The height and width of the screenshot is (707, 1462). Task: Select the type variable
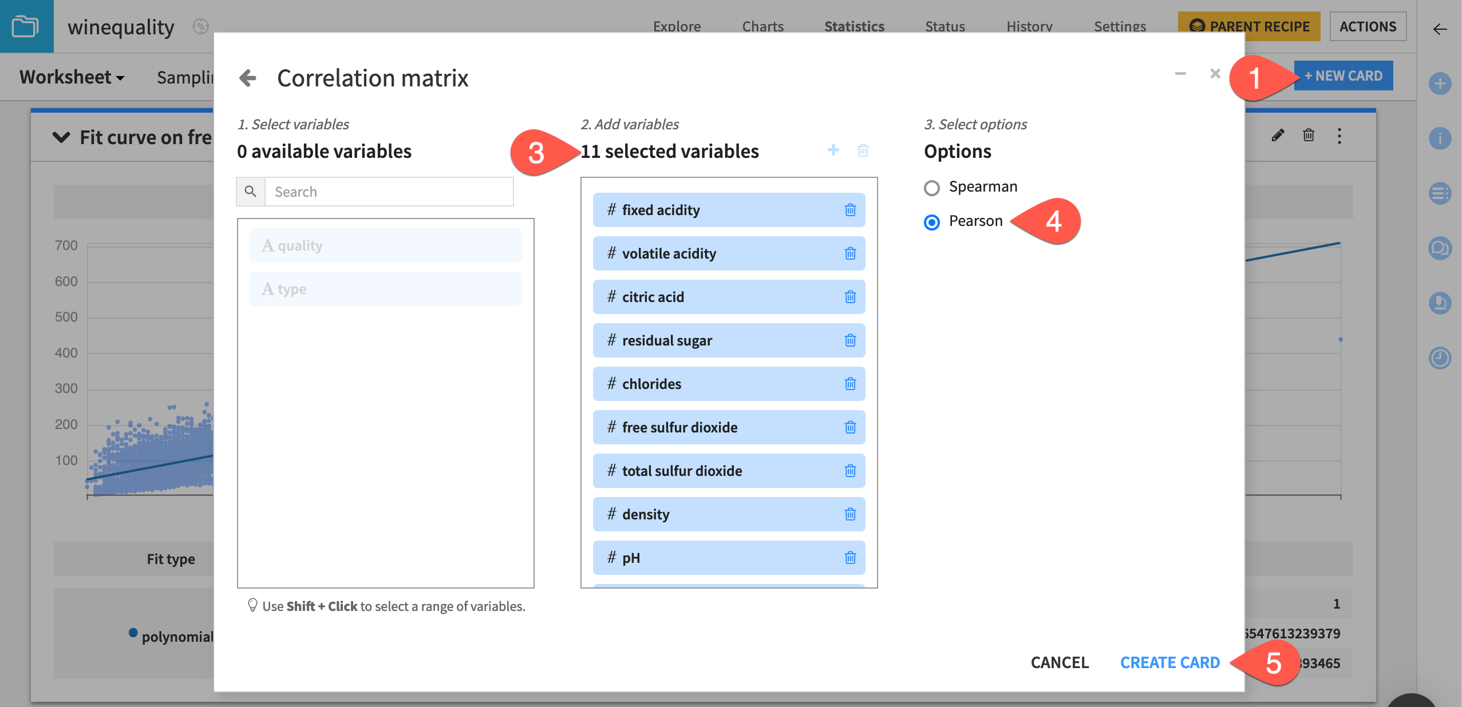pyautogui.click(x=385, y=289)
